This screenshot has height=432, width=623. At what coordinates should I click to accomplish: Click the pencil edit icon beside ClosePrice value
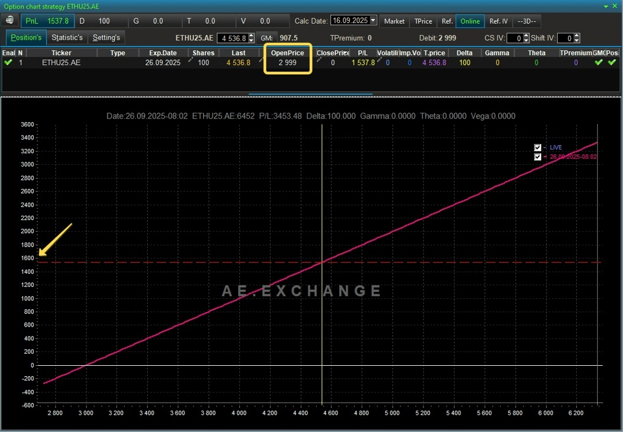pos(318,60)
